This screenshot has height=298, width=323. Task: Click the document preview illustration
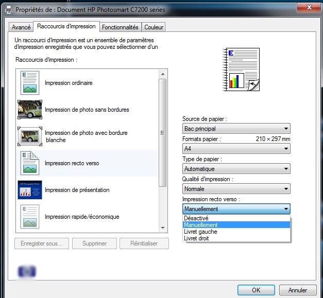click(x=241, y=69)
